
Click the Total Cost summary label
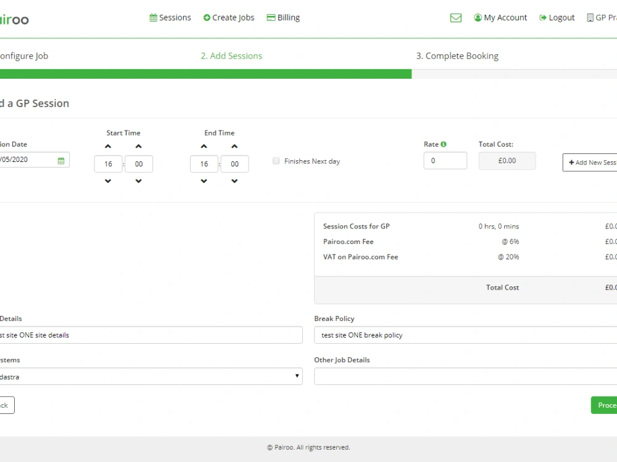[502, 288]
